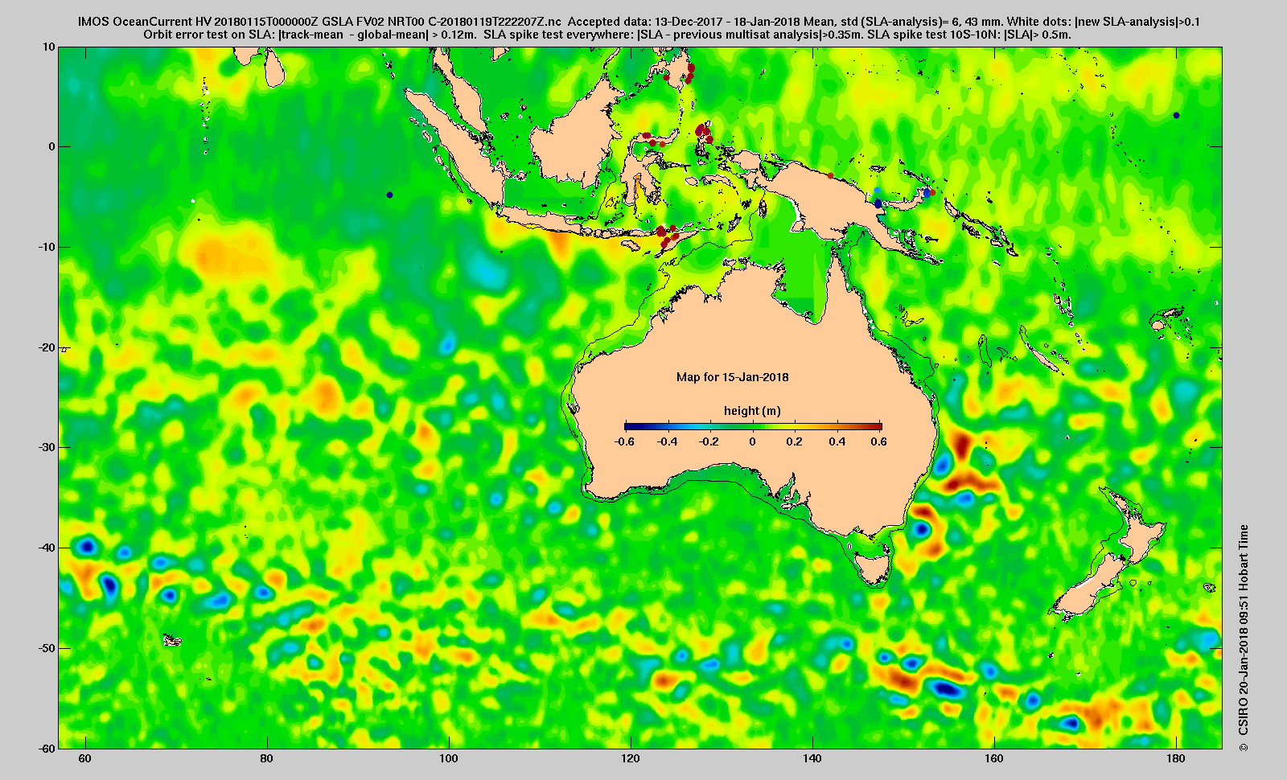This screenshot has height=780, width=1287.
Task: Click the latitude axis label -60
Action: click(47, 748)
